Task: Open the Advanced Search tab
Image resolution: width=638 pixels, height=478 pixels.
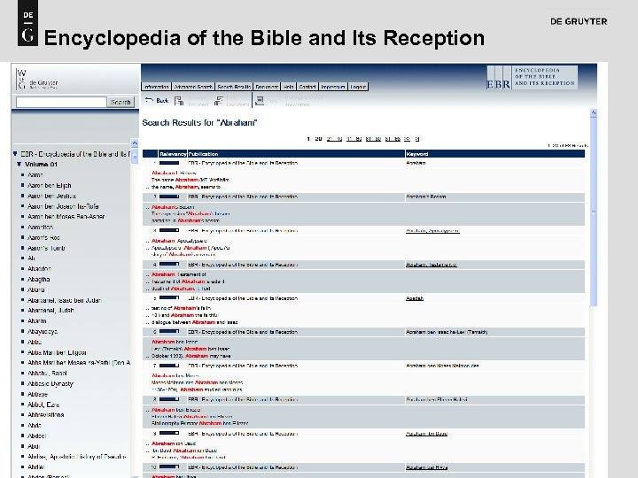Action: click(193, 87)
